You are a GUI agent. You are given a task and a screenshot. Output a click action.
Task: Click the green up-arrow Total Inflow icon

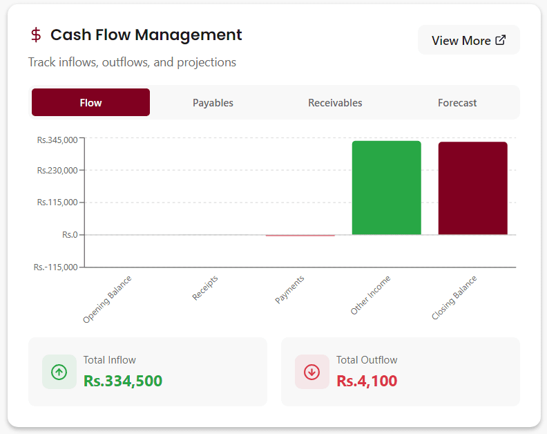[59, 372]
